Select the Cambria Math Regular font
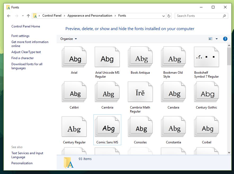 140,92
